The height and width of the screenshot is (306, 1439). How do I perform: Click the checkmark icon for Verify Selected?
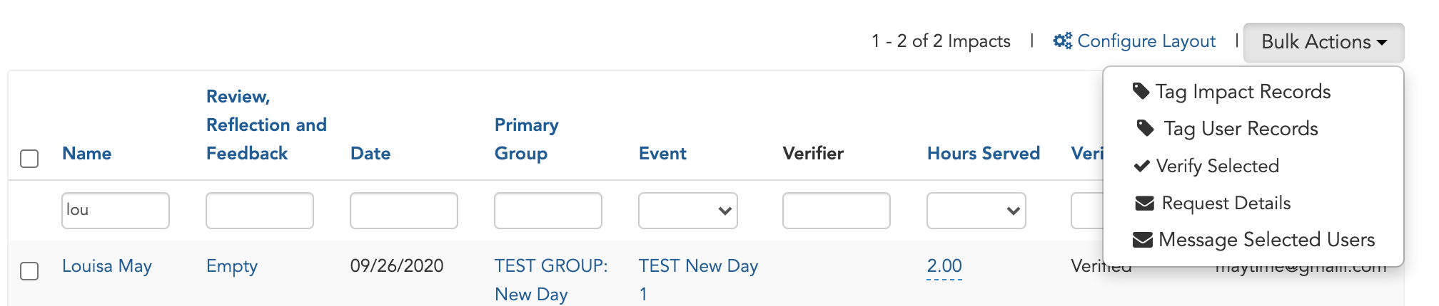(x=1141, y=166)
